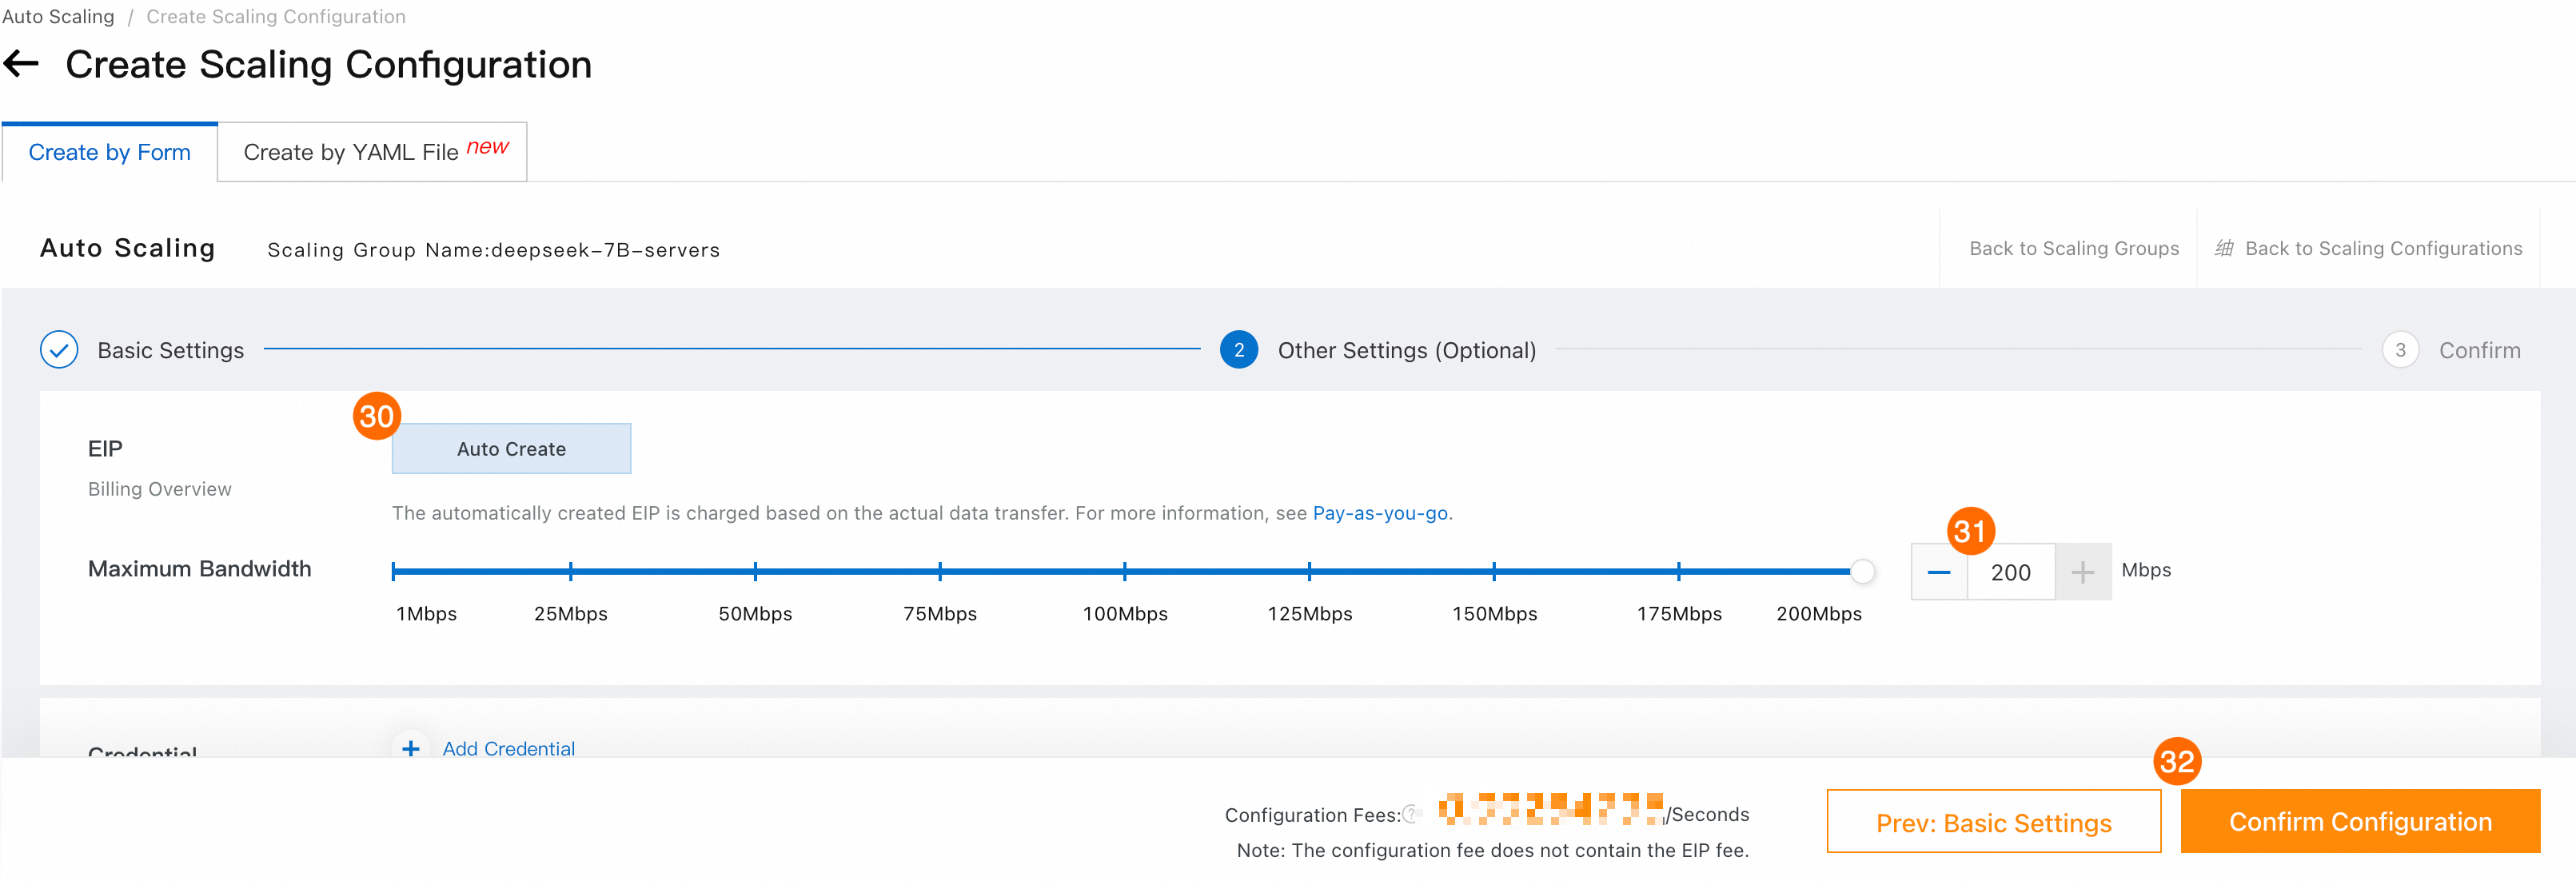
Task: Click the Basic Settings checkmark step icon
Action: [59, 350]
